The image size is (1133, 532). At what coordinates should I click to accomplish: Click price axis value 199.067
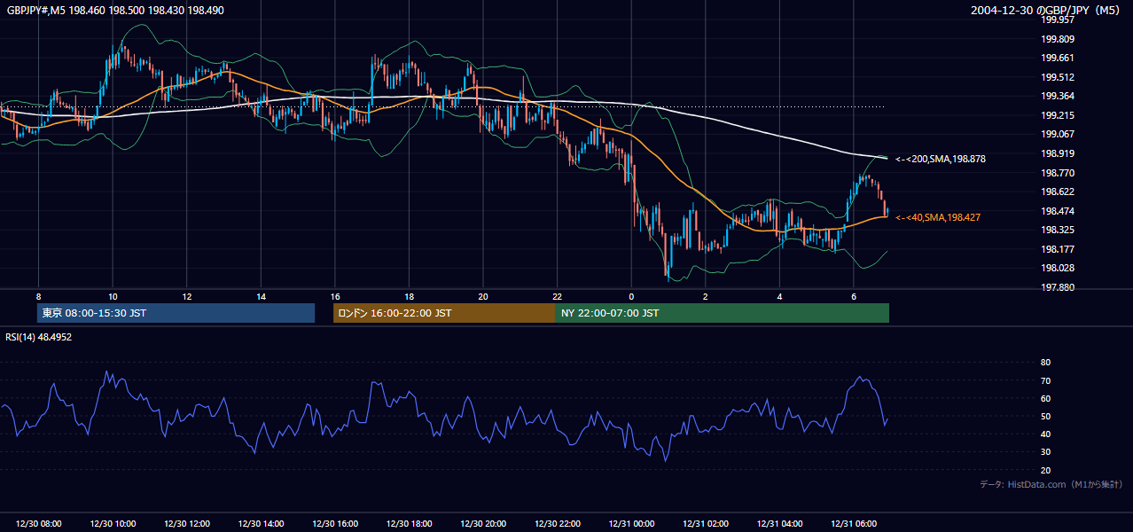coord(1058,134)
